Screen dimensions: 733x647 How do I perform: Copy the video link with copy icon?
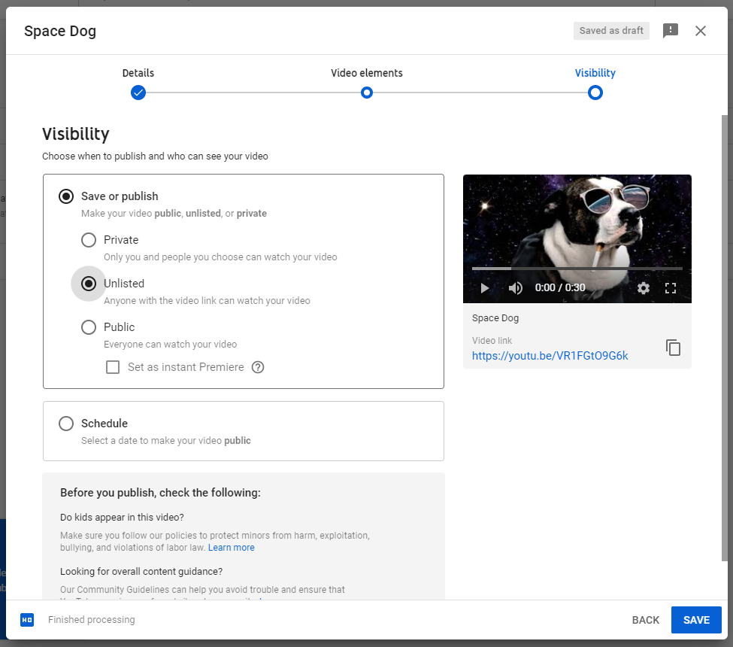(673, 348)
